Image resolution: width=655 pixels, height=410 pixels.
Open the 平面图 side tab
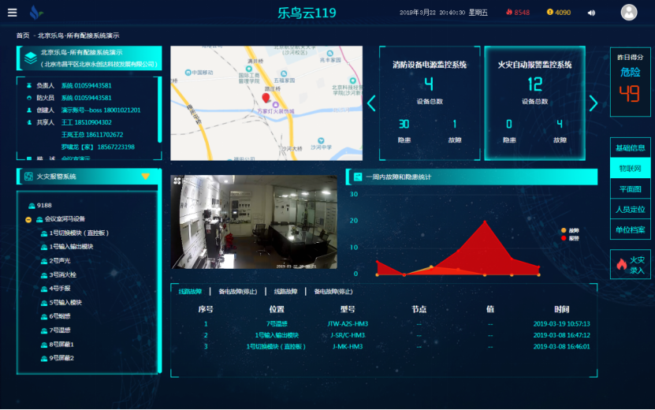(x=630, y=188)
